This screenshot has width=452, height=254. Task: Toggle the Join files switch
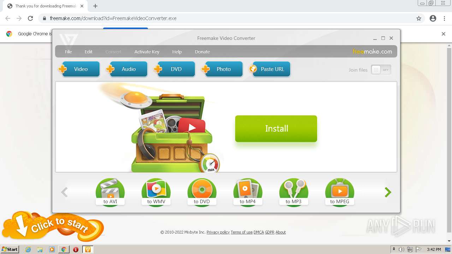click(x=381, y=70)
